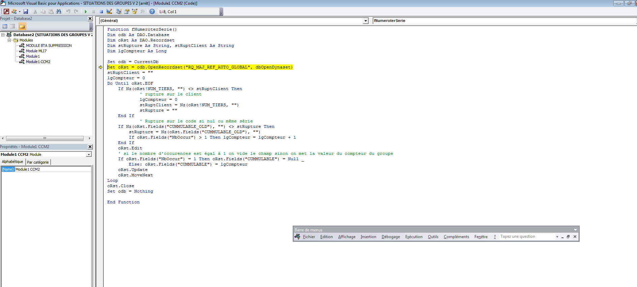Click the VBA icon in floating menu bar
Image resolution: width=637 pixels, height=287 pixels.
pos(297,237)
